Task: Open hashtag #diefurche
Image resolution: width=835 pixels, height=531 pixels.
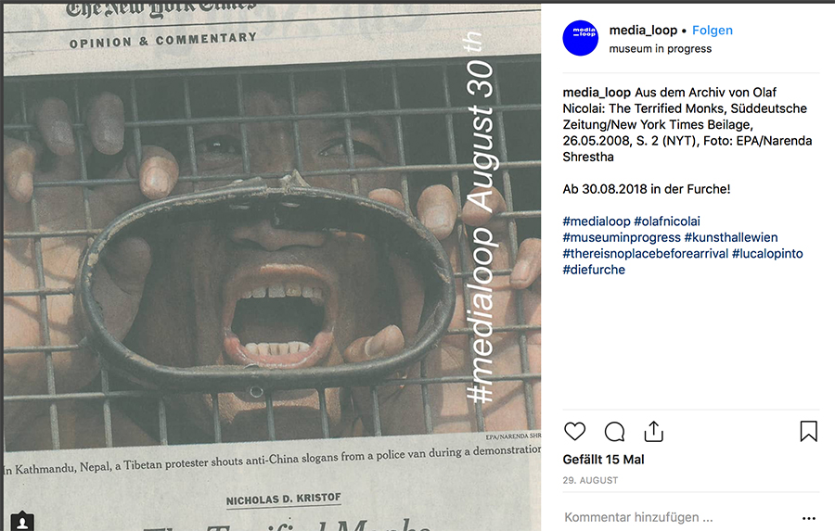Action: click(594, 270)
